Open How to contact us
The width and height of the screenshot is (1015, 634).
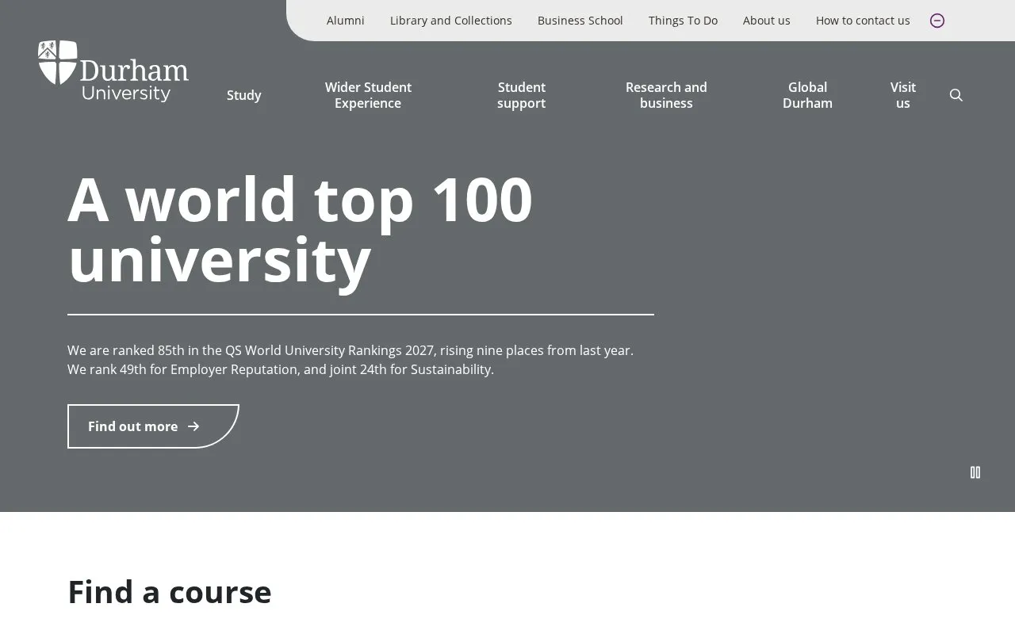863,21
